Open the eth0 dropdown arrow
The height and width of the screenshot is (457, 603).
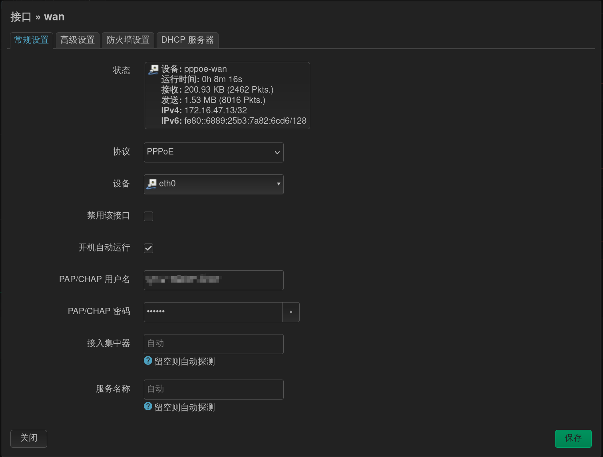pos(279,184)
